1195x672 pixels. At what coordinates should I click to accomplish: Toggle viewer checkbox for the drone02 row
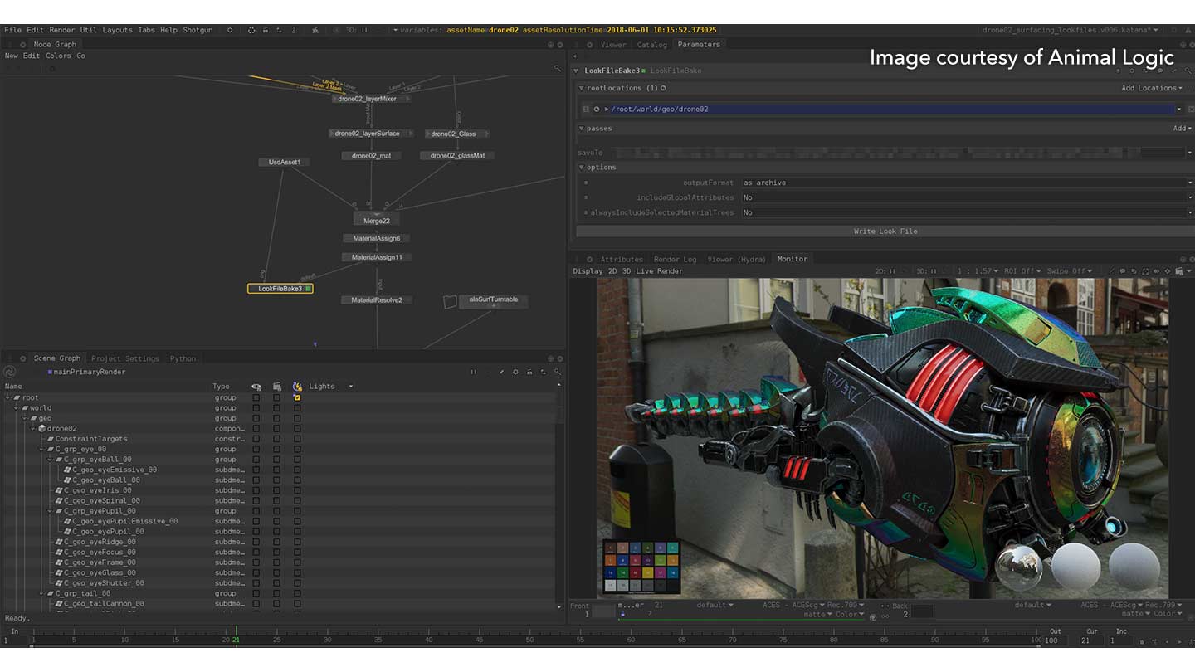[x=256, y=429]
